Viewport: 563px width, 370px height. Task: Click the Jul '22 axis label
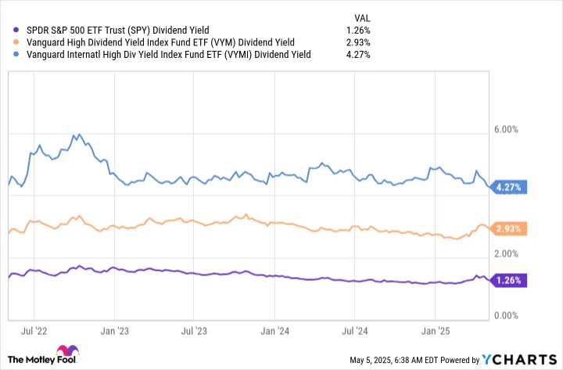click(34, 331)
